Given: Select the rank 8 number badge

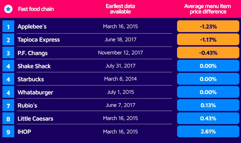Looking at the screenshot, I should point(8,118).
